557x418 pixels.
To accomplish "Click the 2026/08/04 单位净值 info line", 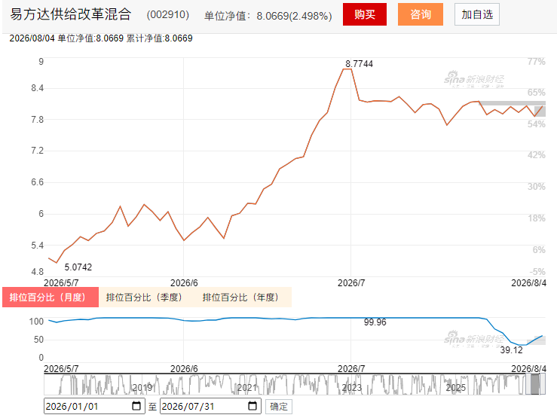I will tap(101, 38).
